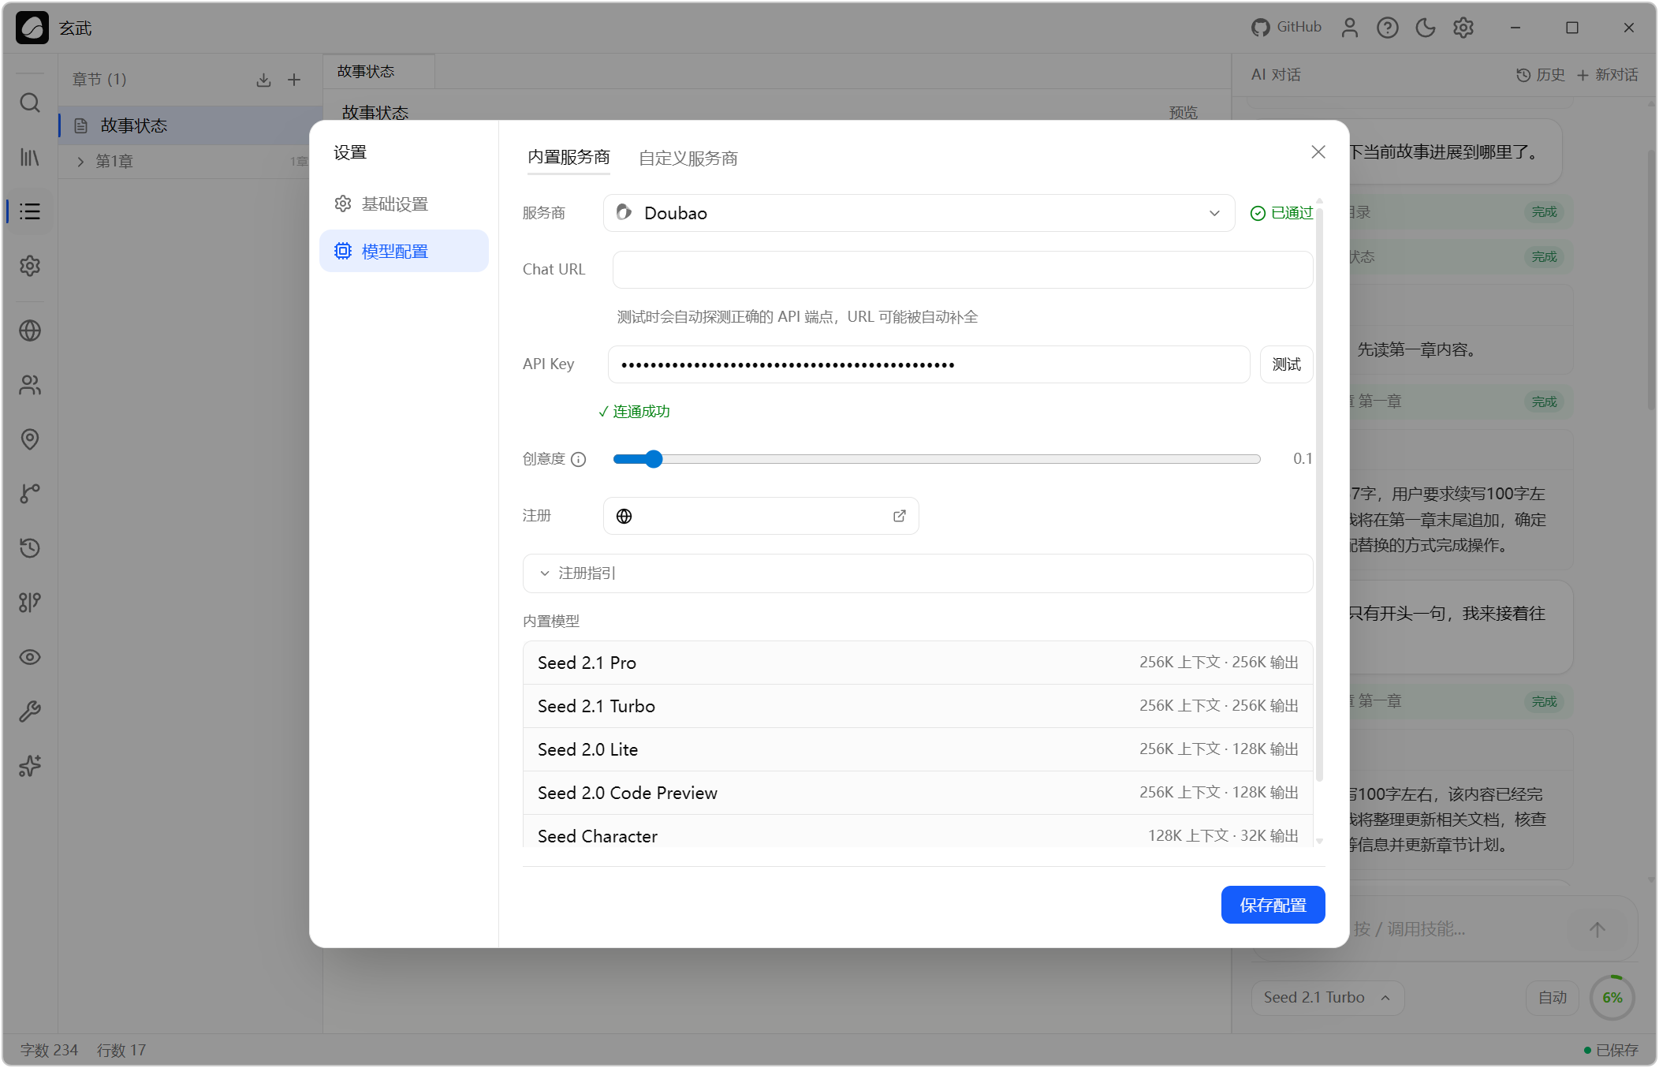
Task: Select 故事状态 file in chapter tree
Action: tap(190, 125)
